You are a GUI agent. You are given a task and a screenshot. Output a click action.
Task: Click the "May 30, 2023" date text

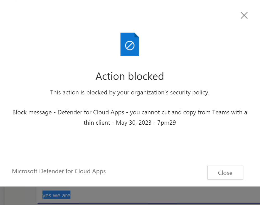pyautogui.click(x=134, y=123)
